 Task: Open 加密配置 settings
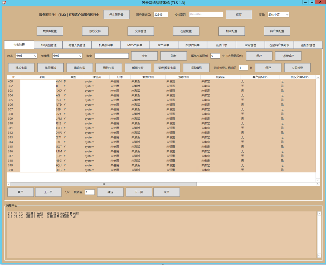(231, 31)
